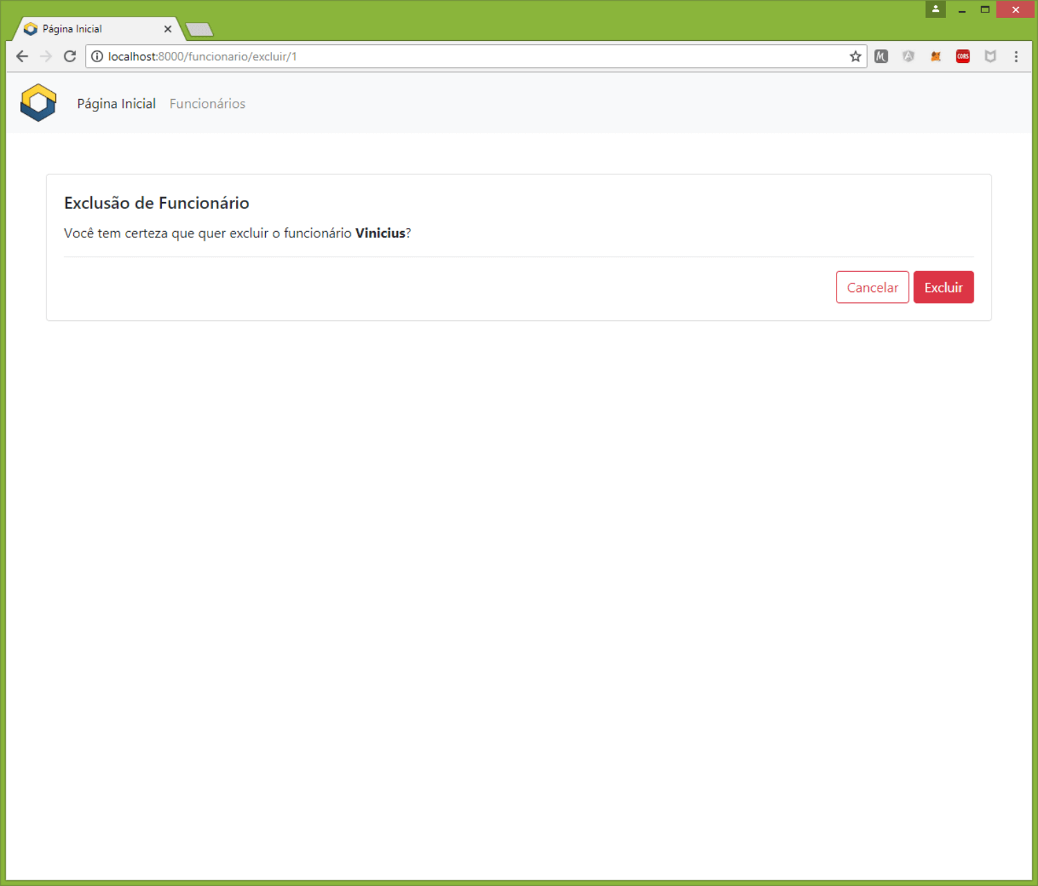Switch to the Página Inicial tab

pos(90,28)
